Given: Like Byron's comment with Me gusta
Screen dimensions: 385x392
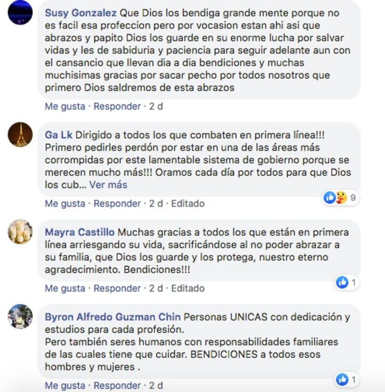Looking at the screenshot, I should (x=65, y=386).
